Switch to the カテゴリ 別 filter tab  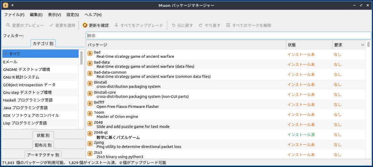pos(43,44)
